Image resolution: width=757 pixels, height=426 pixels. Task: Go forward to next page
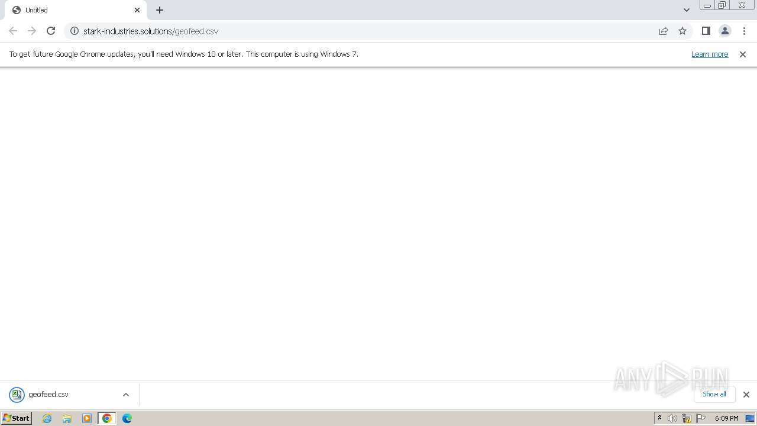click(x=32, y=31)
